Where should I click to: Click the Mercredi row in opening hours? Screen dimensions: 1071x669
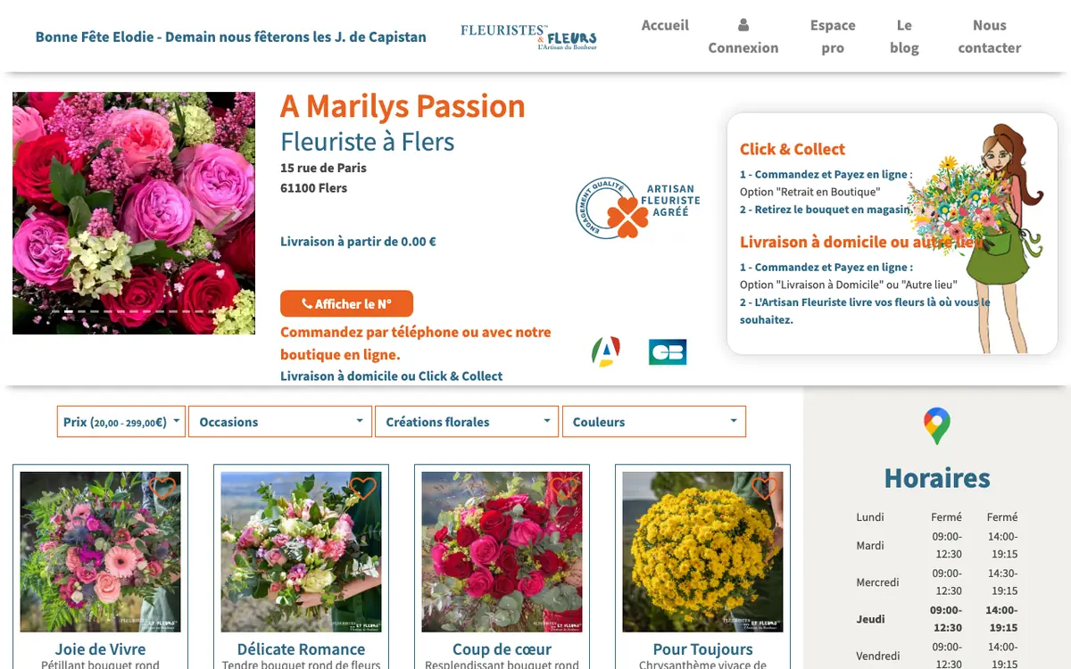click(x=937, y=582)
